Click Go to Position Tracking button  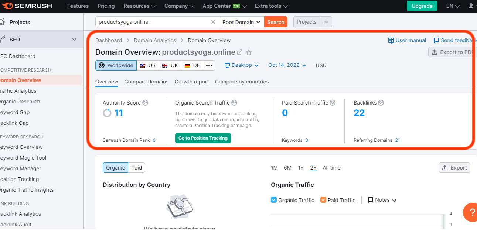[203, 138]
